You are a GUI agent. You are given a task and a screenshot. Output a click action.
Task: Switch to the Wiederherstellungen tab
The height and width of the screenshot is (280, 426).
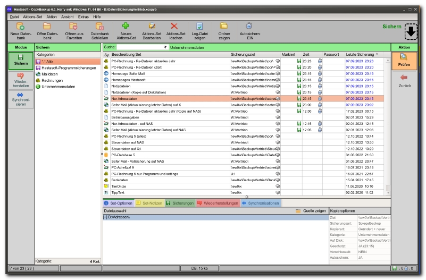point(218,203)
